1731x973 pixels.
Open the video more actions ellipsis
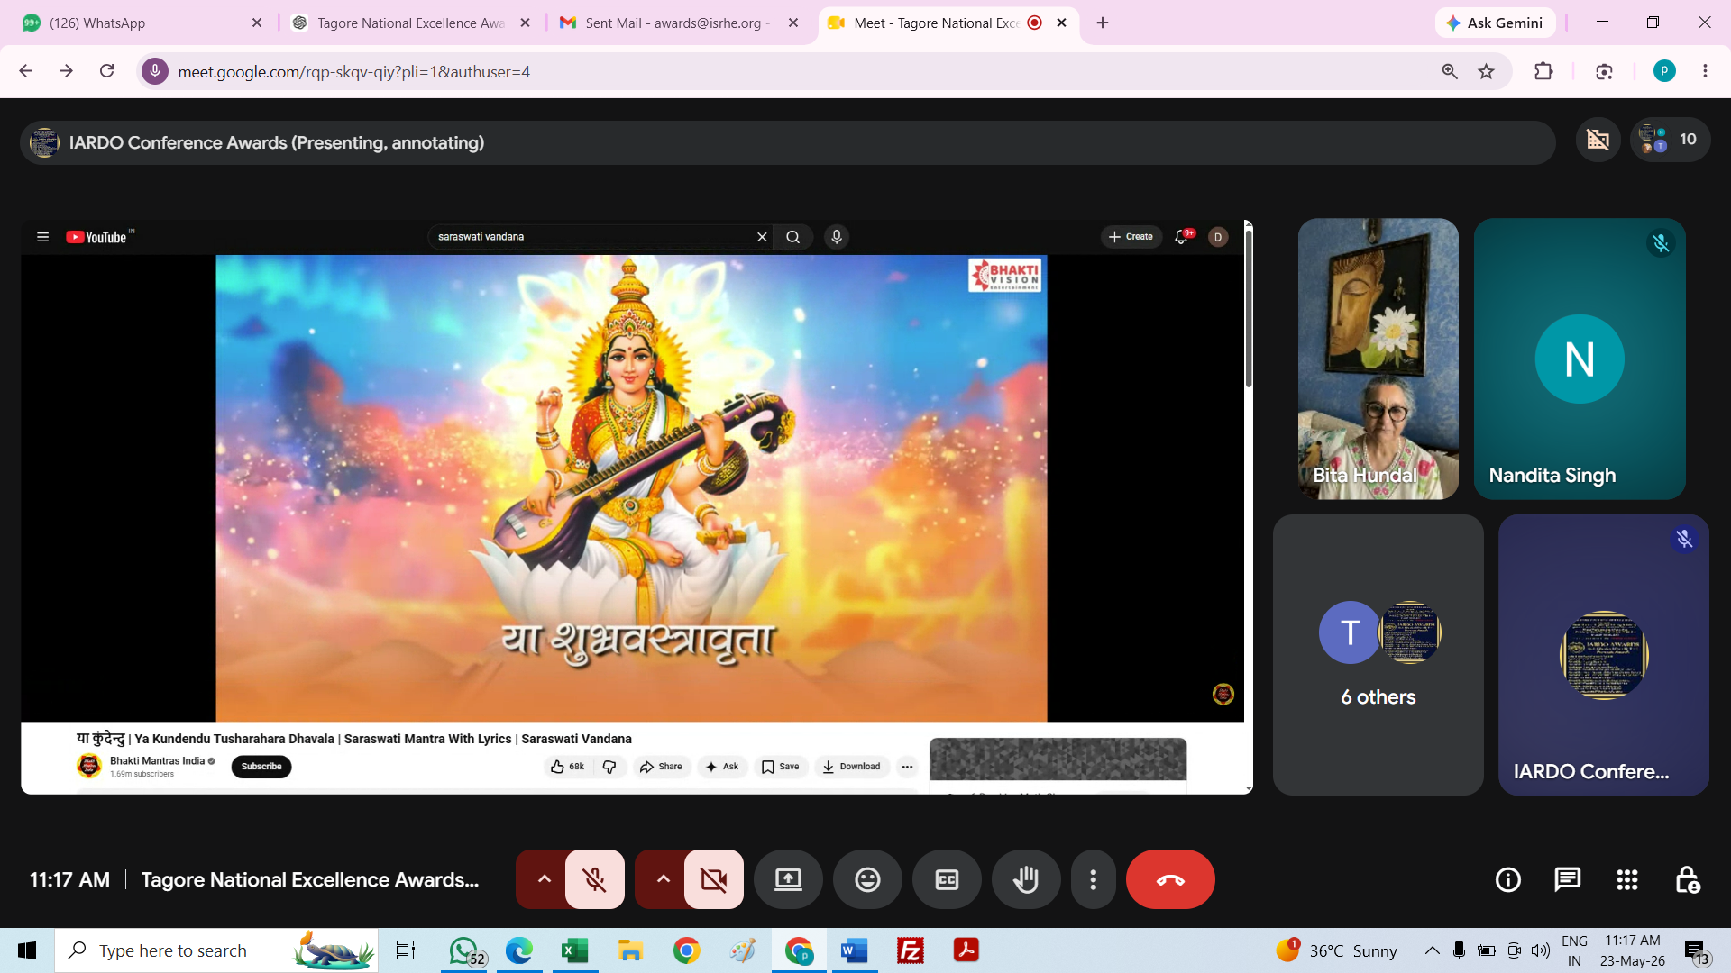point(907,767)
